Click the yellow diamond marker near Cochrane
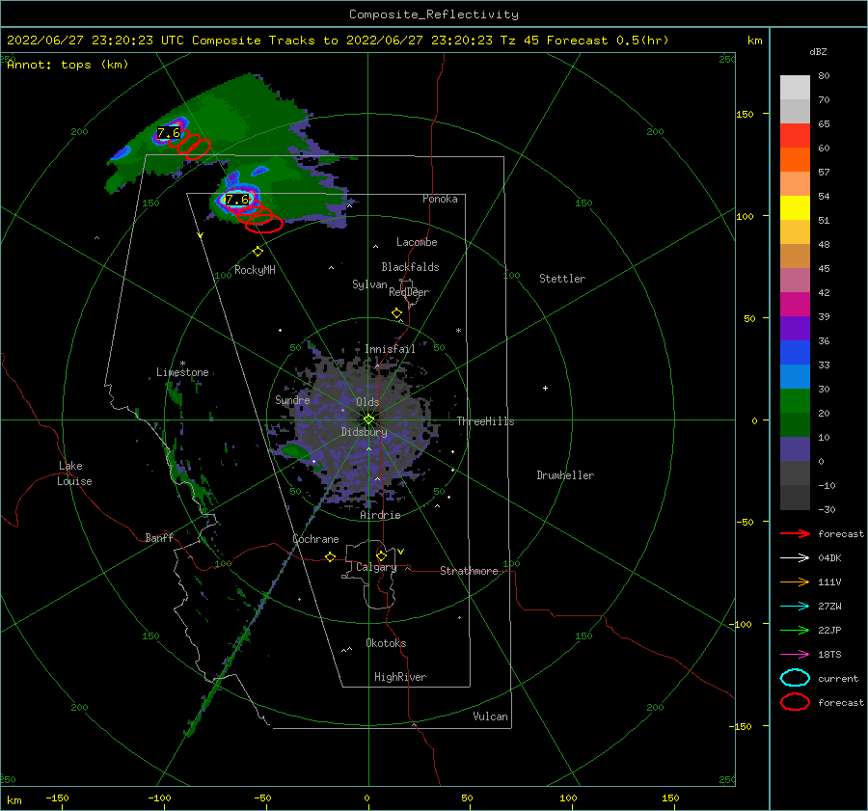The width and height of the screenshot is (868, 811). [330, 556]
